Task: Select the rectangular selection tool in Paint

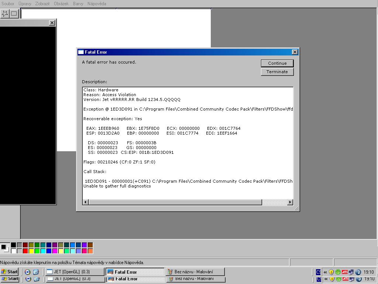Action: pyautogui.click(x=14, y=14)
